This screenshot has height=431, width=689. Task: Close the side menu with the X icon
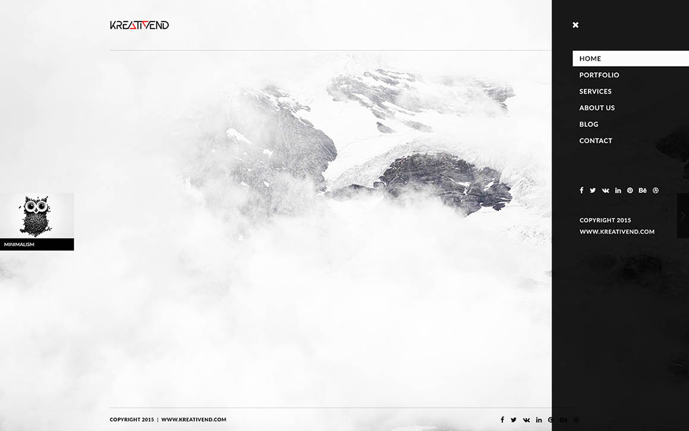point(575,25)
